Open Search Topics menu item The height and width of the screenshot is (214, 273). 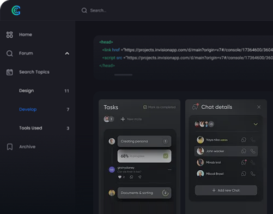(x=34, y=72)
